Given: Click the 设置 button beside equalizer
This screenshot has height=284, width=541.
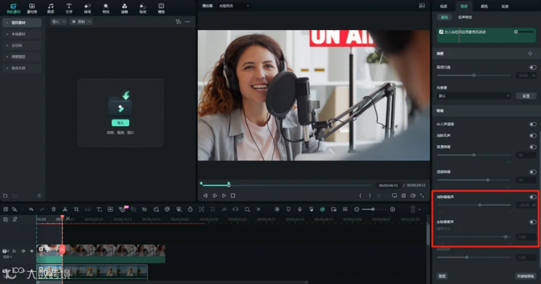Looking at the screenshot, I should 526,96.
